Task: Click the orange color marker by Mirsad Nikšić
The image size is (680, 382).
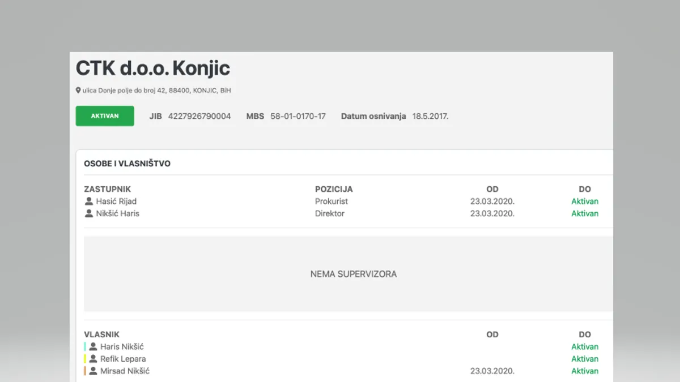Action: pyautogui.click(x=85, y=371)
